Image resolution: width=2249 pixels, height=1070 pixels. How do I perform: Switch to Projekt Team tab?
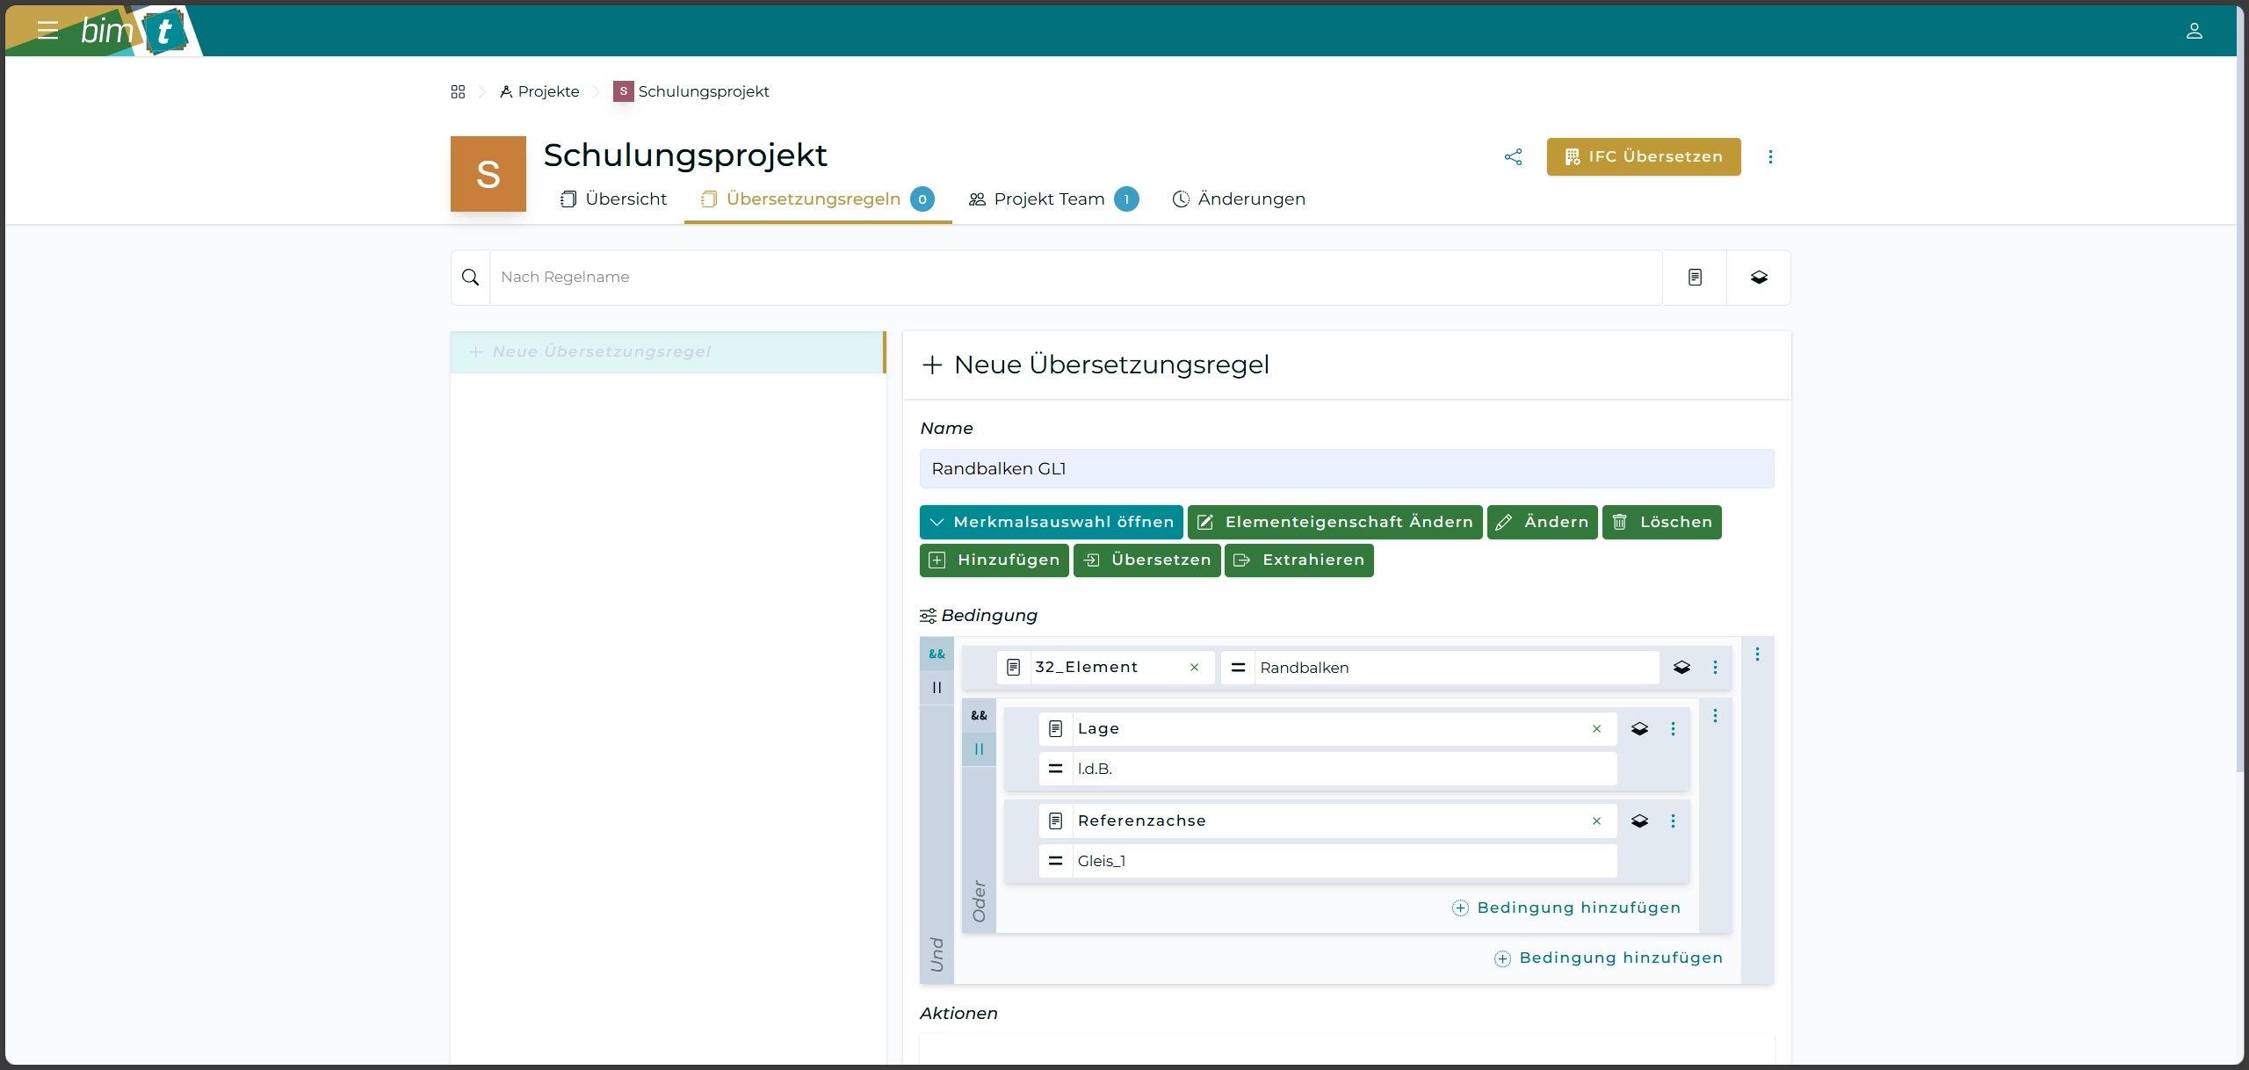1049,199
